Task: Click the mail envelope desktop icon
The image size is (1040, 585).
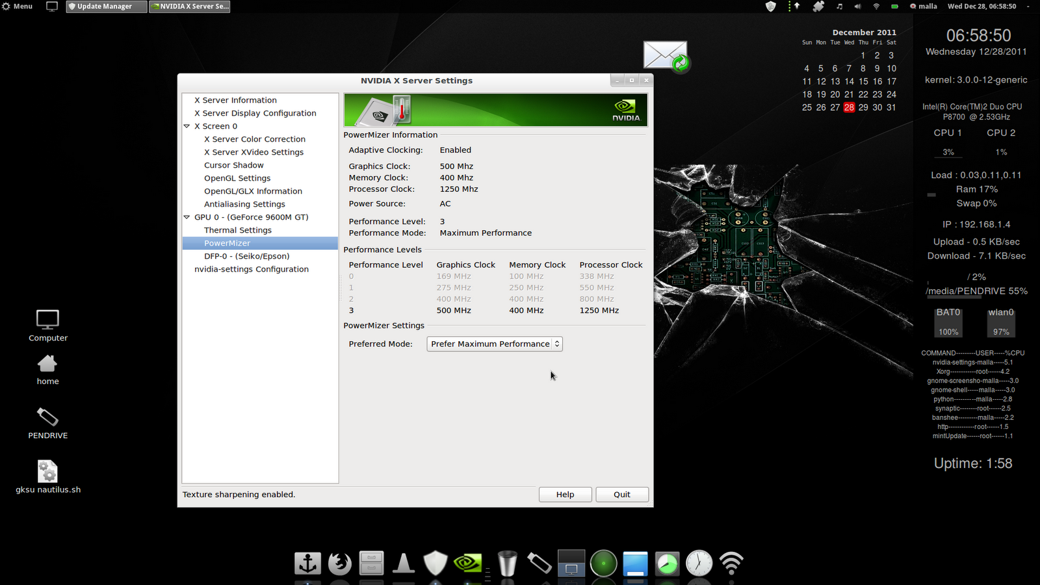Action: (666, 56)
